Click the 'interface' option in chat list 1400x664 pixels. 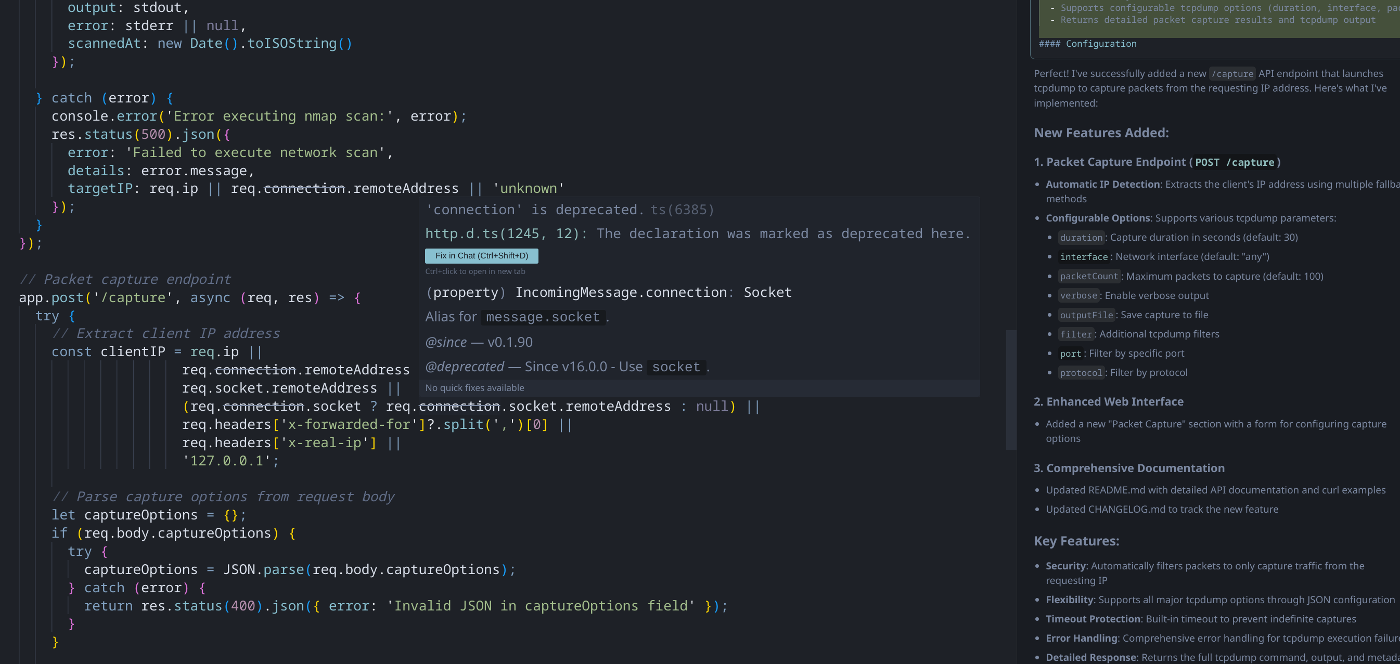coord(1084,256)
